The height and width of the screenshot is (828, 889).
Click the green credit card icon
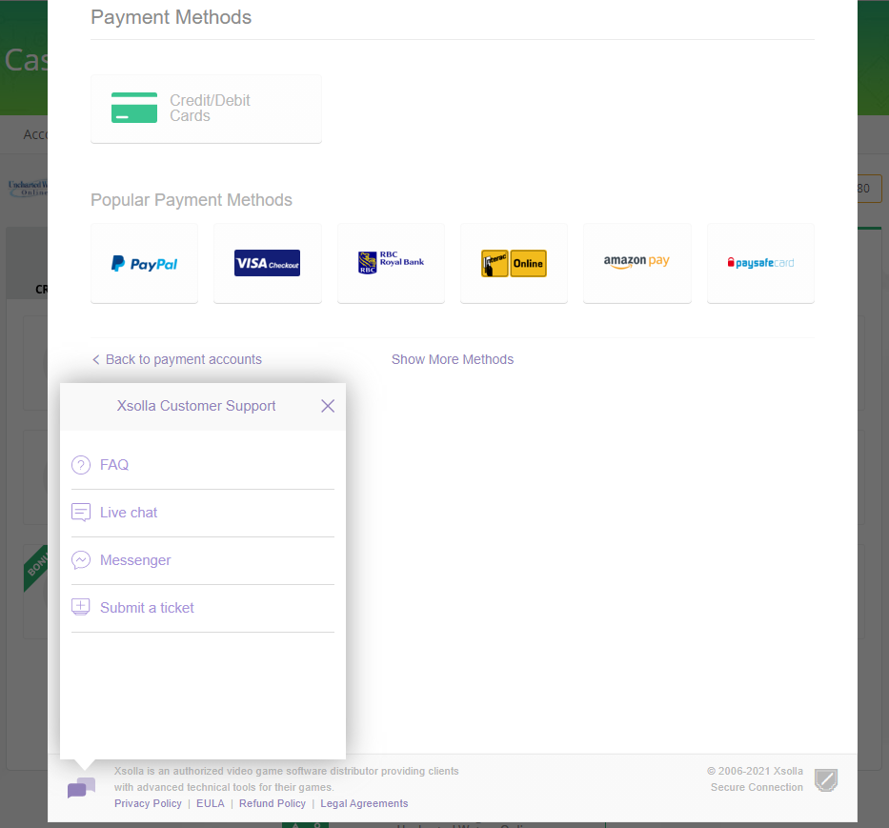coord(134,108)
